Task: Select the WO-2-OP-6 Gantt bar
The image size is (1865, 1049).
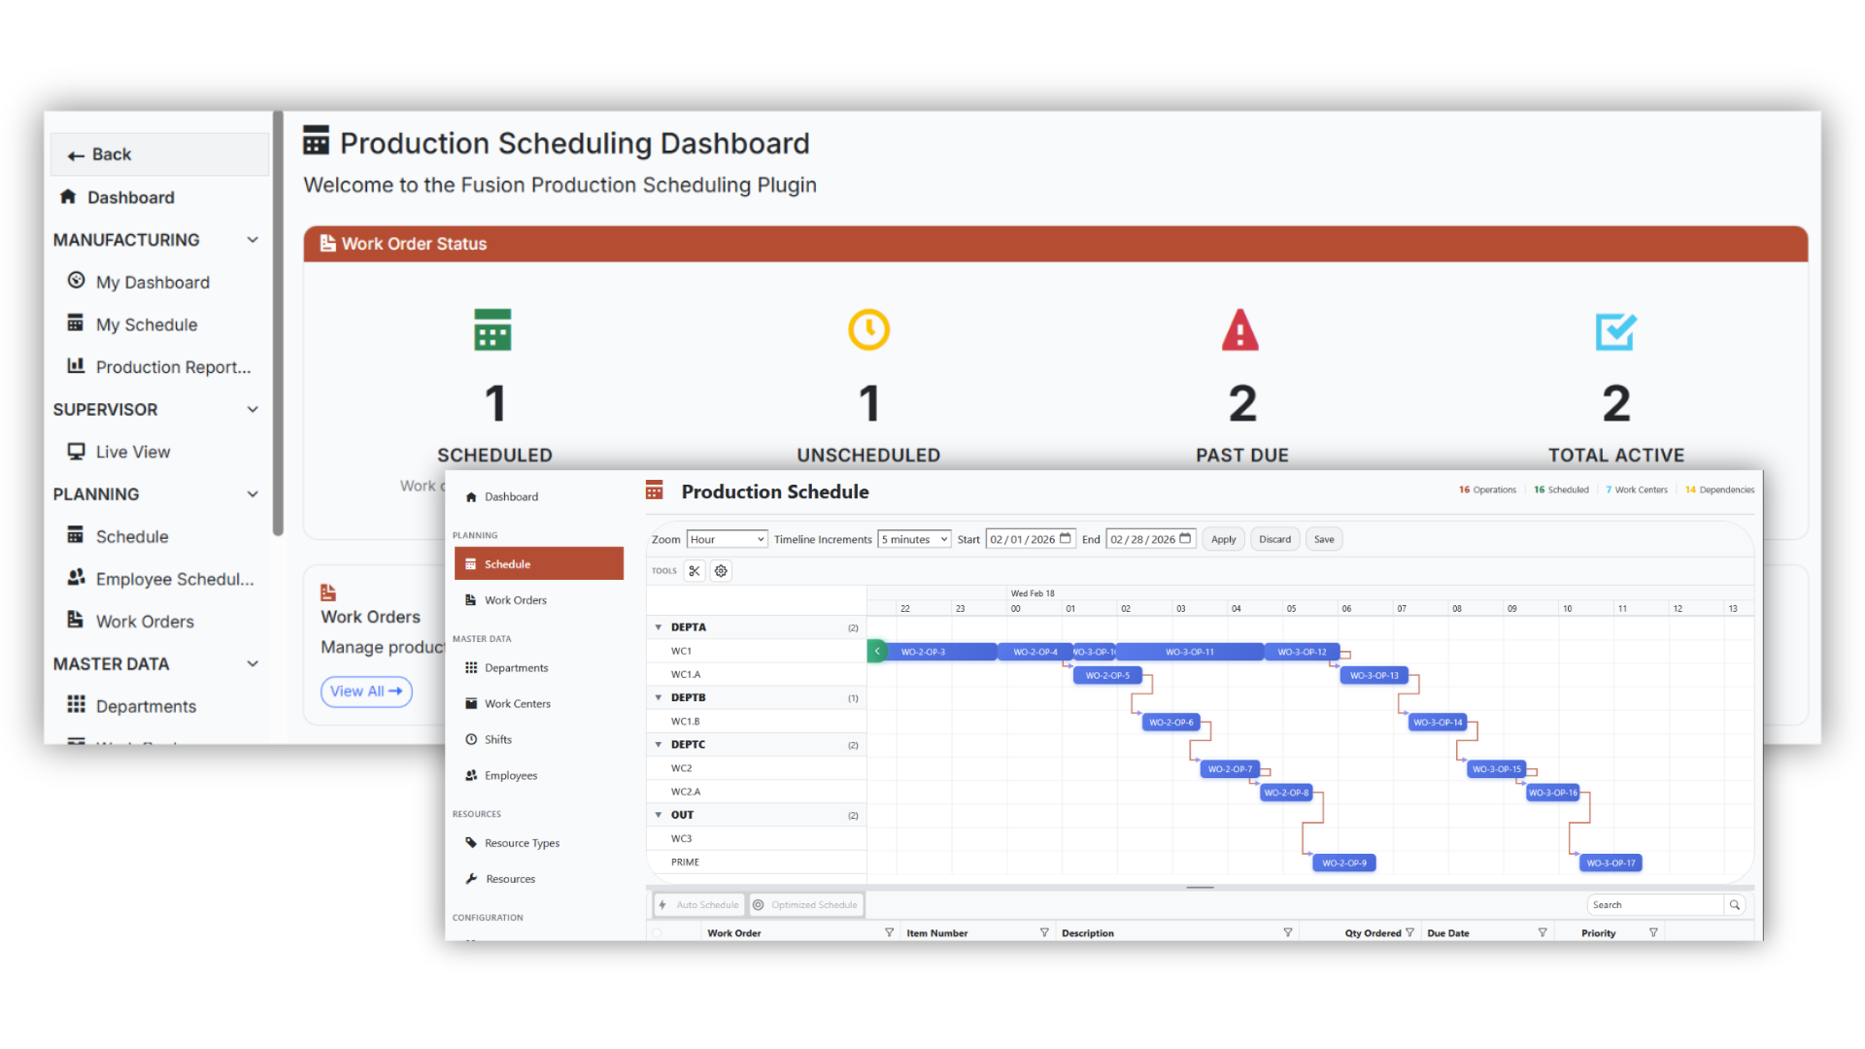Action: [1171, 723]
